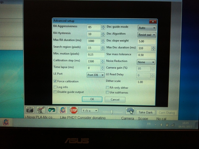Close the Advanced setup dialog
Viewport: 199px width, 149px height.
pyautogui.click(x=153, y=22)
